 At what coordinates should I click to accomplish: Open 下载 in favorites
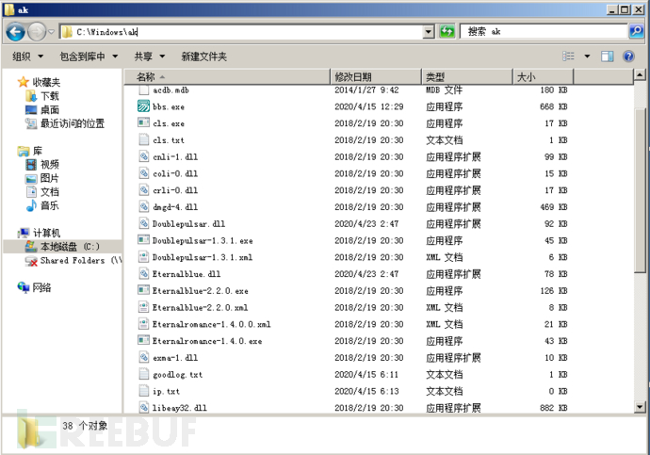tap(50, 96)
